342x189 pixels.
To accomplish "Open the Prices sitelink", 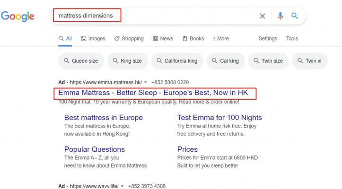I will [x=187, y=149].
